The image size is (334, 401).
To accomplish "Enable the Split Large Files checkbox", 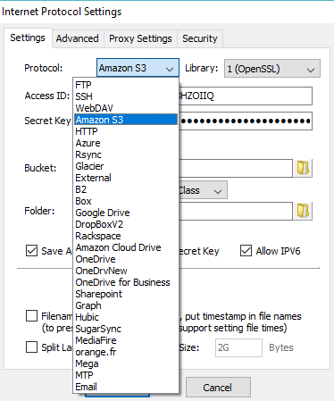I will (31, 347).
